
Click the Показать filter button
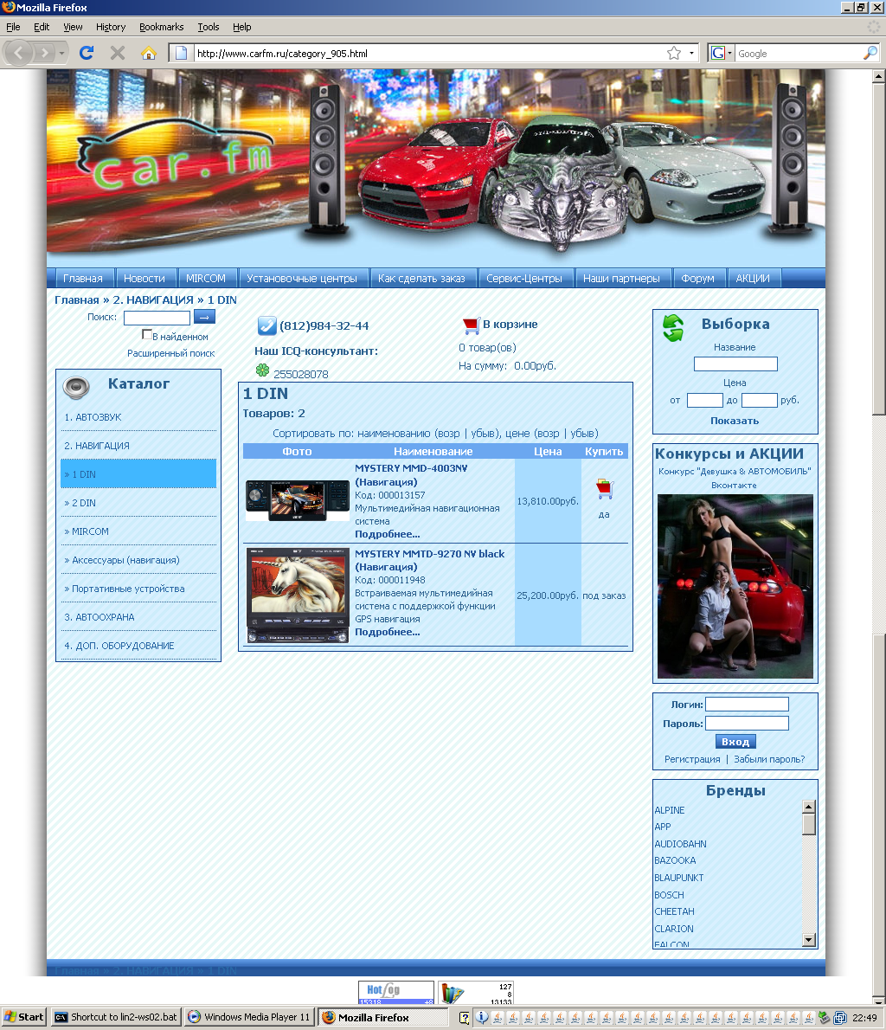(x=735, y=421)
